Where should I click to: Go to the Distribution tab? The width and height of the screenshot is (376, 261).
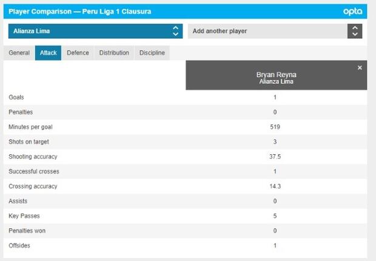[114, 53]
